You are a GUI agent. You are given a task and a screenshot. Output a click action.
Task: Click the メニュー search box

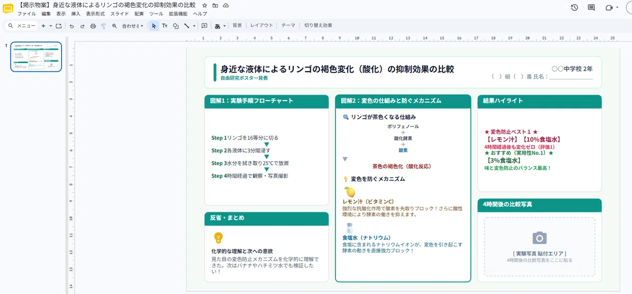pyautogui.click(x=22, y=26)
